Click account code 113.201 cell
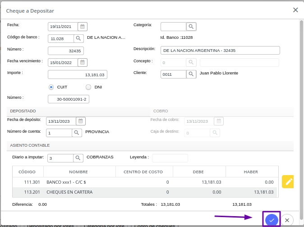304x227 pixels. 32,192
